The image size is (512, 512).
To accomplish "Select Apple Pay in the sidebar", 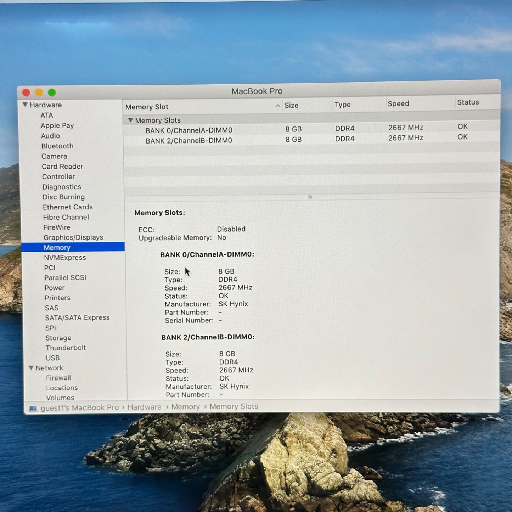I will [x=57, y=125].
